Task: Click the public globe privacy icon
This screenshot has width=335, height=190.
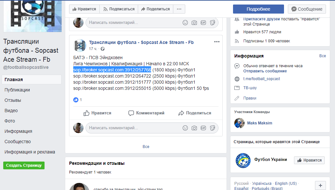Action: [103, 49]
